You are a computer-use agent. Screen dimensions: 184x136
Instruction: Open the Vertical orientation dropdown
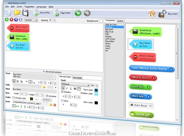click(31, 20)
